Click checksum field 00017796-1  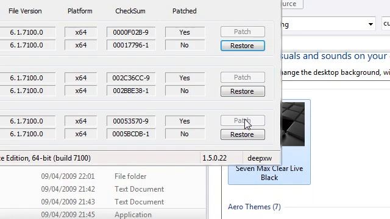[x=131, y=45]
